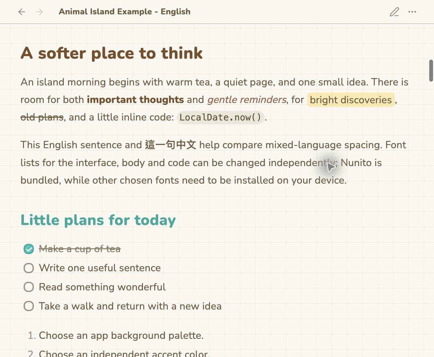Mark "Take a walk and return with a new idea" done
The image size is (434, 357).
click(29, 306)
